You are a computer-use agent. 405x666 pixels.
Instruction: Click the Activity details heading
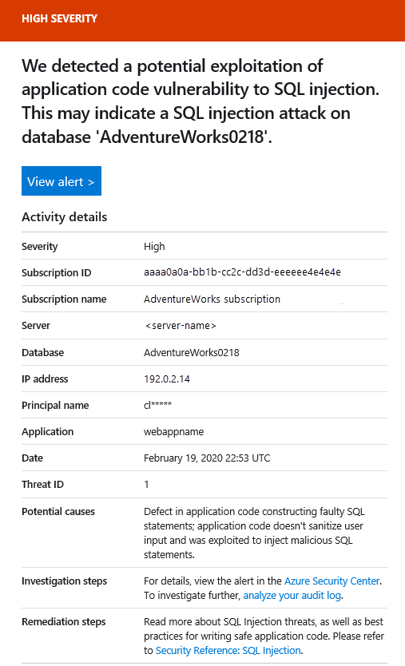click(64, 216)
